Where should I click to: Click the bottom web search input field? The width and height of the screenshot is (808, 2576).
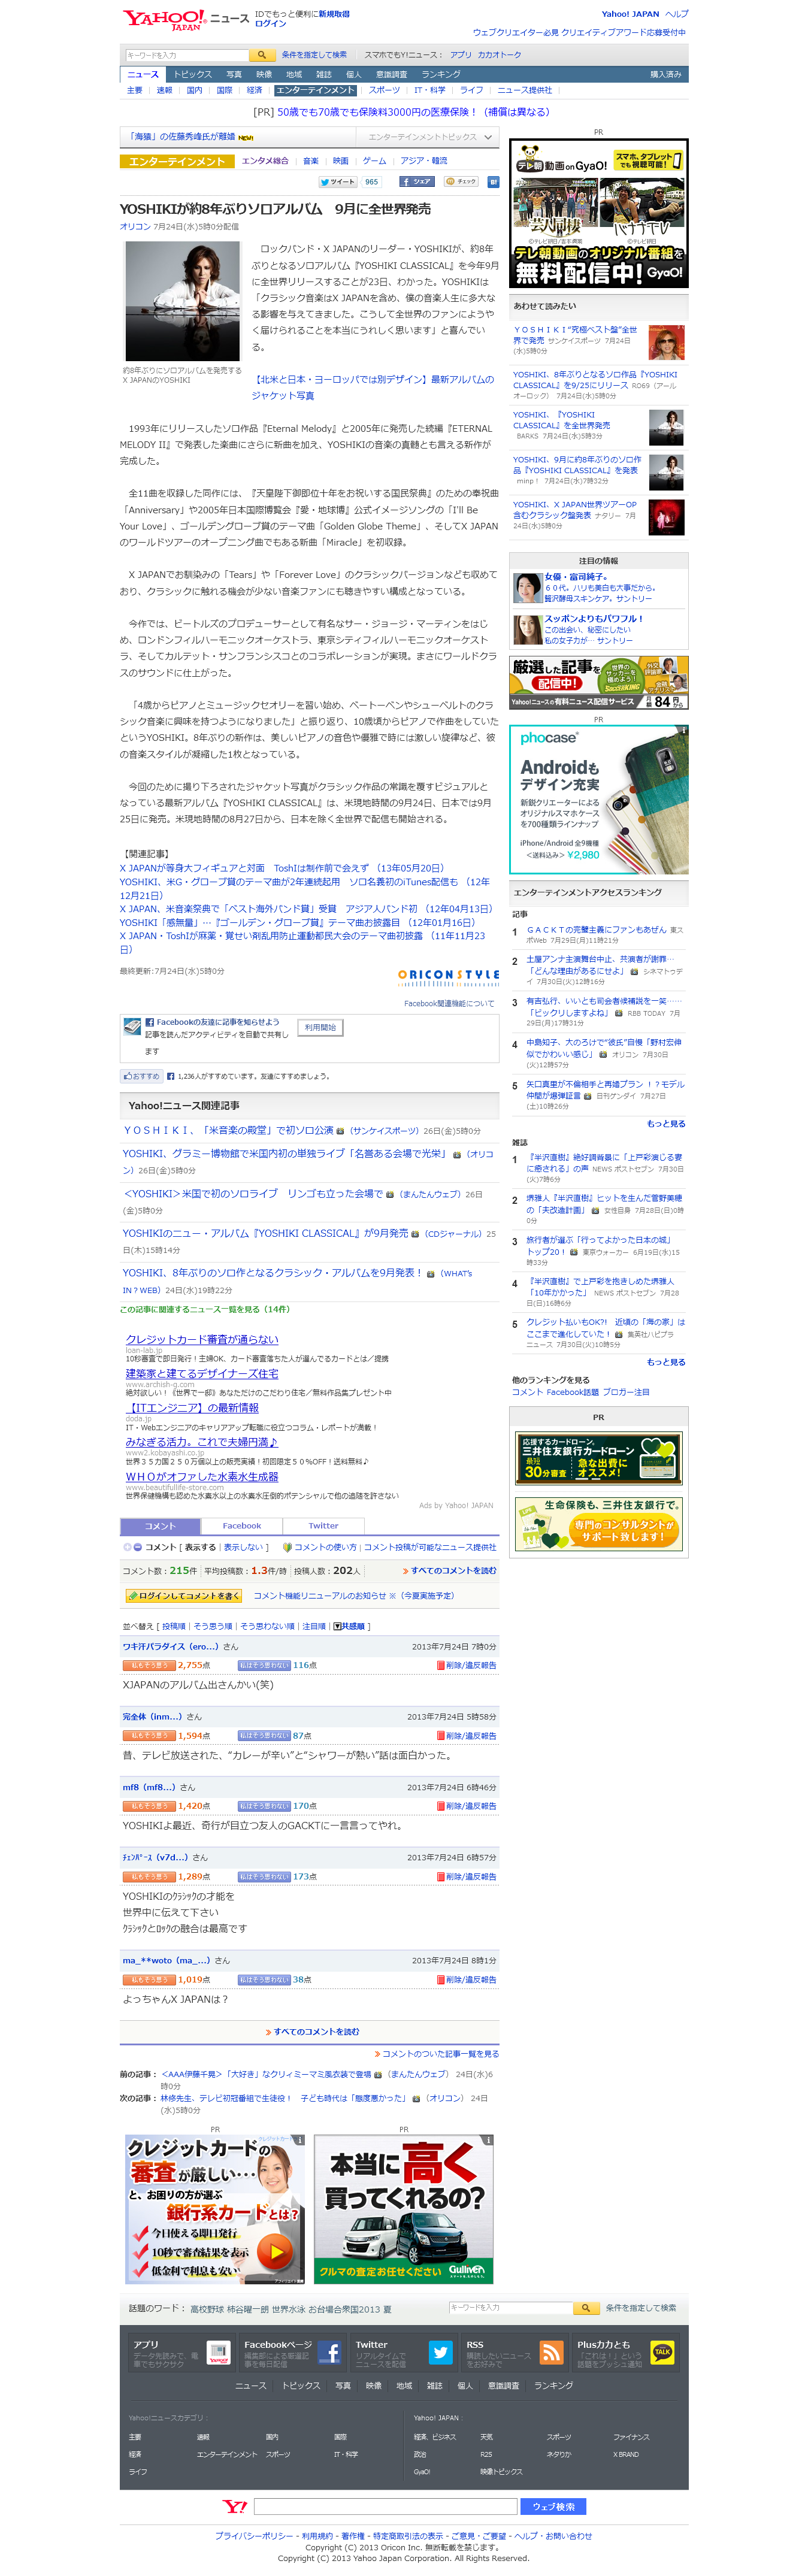385,2507
